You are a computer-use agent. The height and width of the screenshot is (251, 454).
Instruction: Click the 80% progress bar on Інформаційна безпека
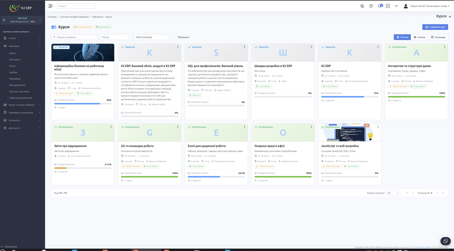pyautogui.click(x=83, y=103)
